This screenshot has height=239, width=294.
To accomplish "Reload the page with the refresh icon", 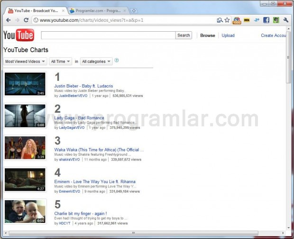I will point(26,20).
